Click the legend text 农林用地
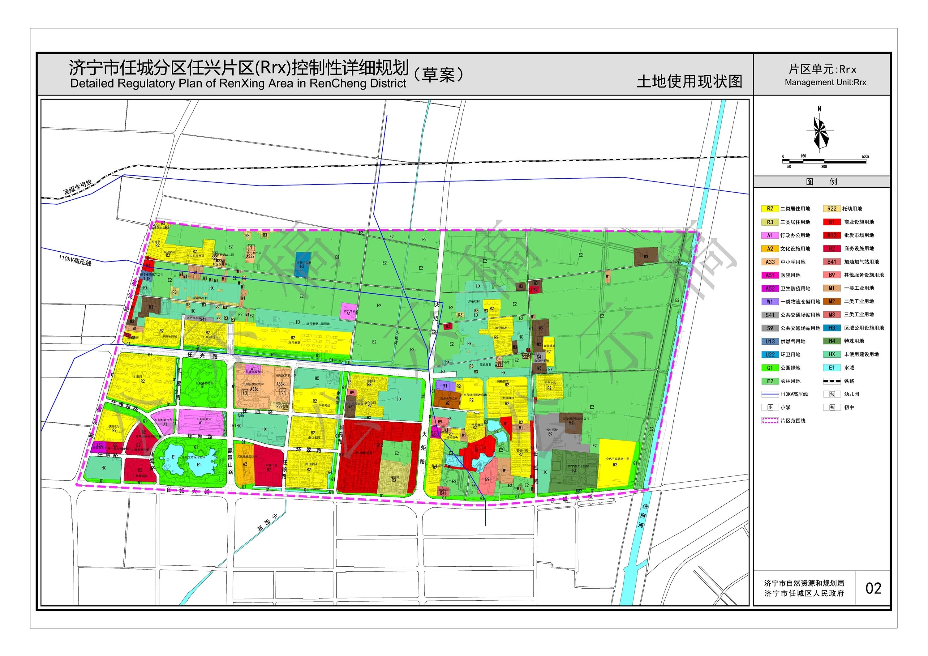The width and height of the screenshot is (928, 656). point(791,381)
